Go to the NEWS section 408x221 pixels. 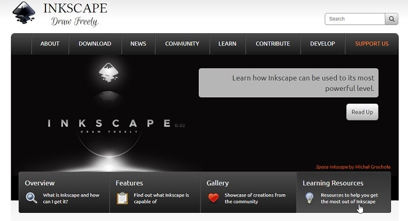pos(138,44)
